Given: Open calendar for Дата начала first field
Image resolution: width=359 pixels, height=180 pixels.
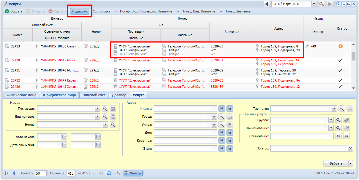Looking at the screenshot, I should 64,137.
